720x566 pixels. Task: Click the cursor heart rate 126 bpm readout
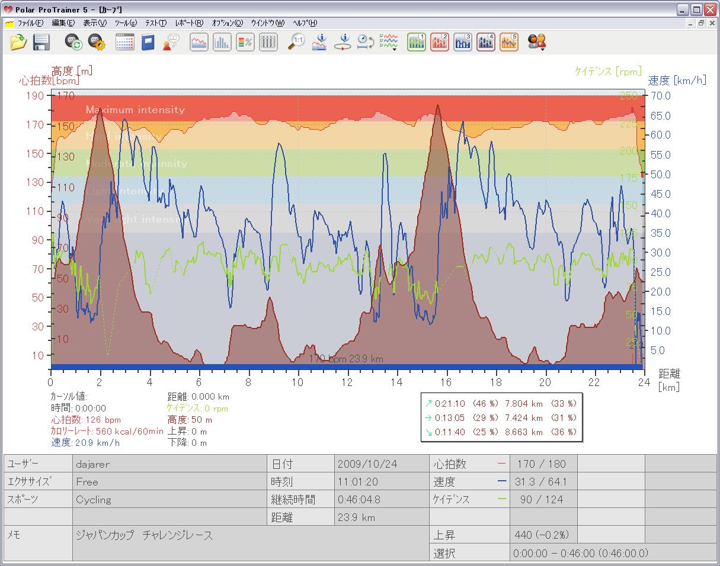[x=85, y=419]
